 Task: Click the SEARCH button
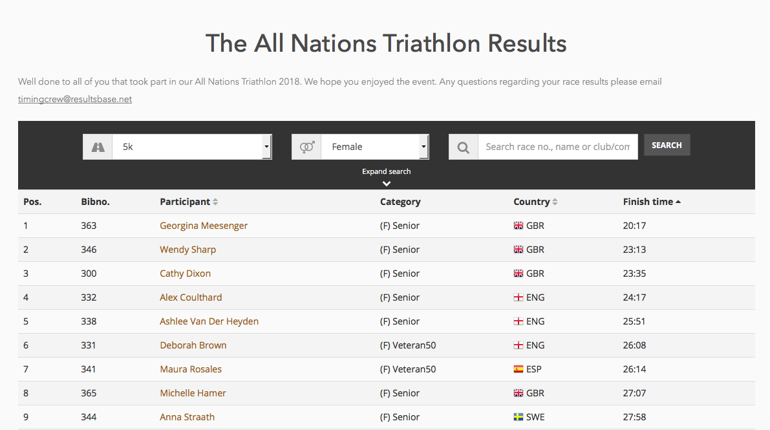pyautogui.click(x=667, y=145)
